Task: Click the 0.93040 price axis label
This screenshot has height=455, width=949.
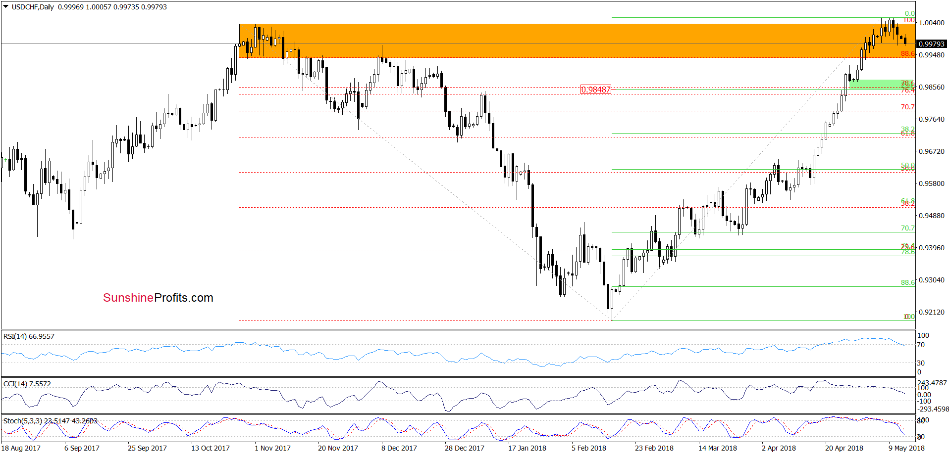Action: pos(932,280)
